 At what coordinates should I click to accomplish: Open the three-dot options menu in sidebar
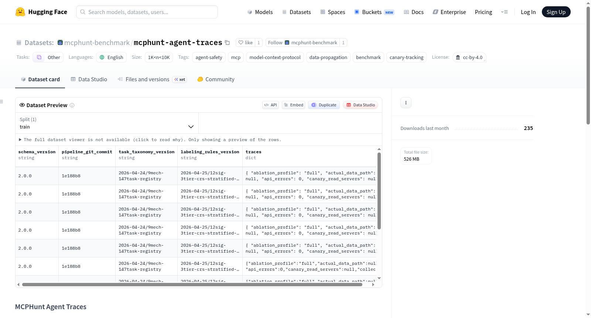coord(406,103)
